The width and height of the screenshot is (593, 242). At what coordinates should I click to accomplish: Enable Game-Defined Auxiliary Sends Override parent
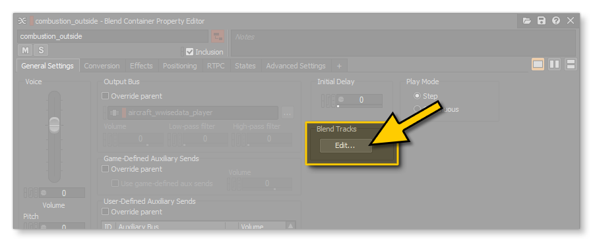point(105,169)
